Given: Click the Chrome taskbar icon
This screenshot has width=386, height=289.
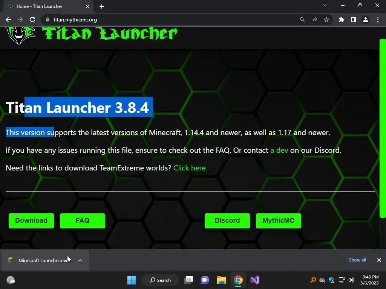Looking at the screenshot, I should (238, 280).
